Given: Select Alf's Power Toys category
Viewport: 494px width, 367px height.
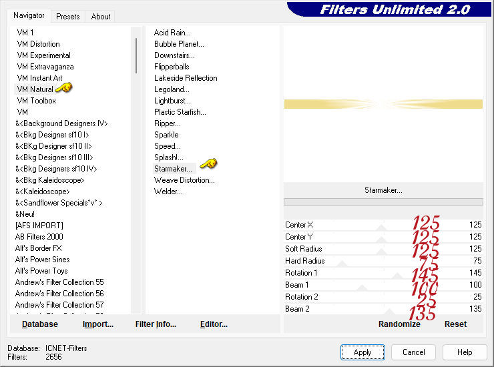Looking at the screenshot, I should [41, 271].
